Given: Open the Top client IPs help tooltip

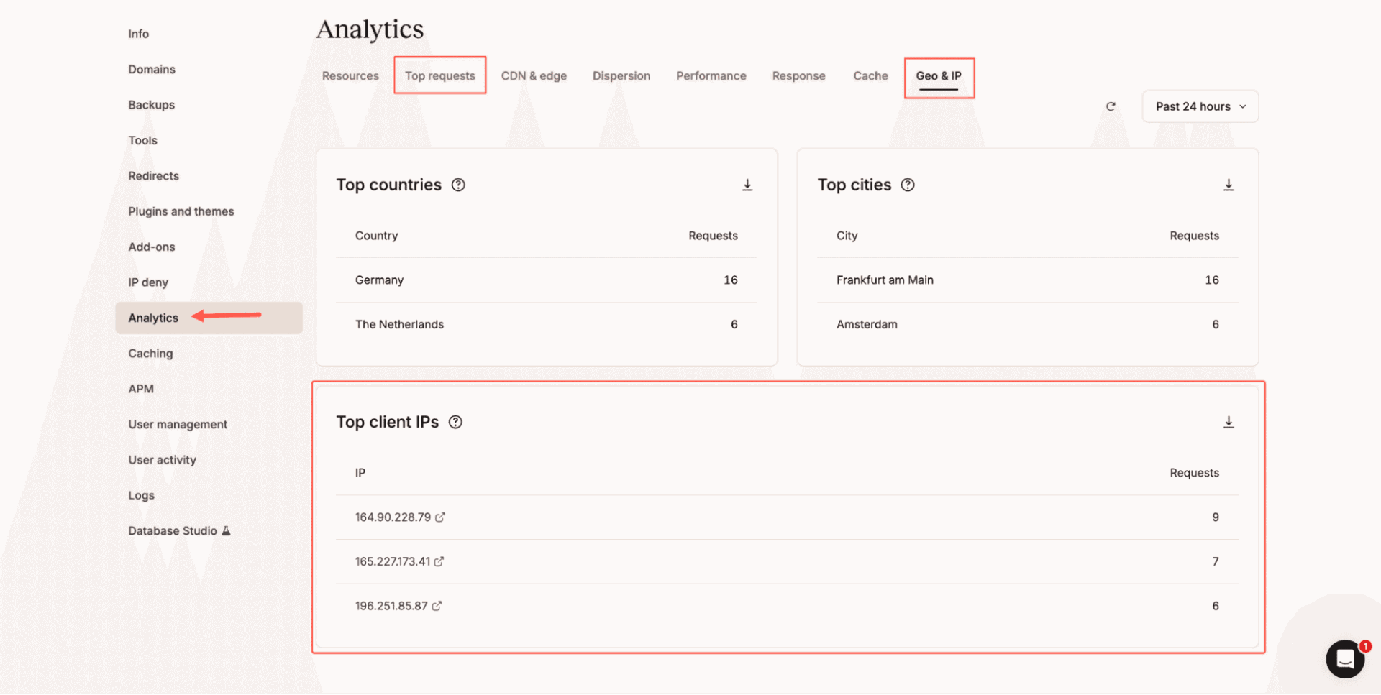Looking at the screenshot, I should click(x=455, y=422).
